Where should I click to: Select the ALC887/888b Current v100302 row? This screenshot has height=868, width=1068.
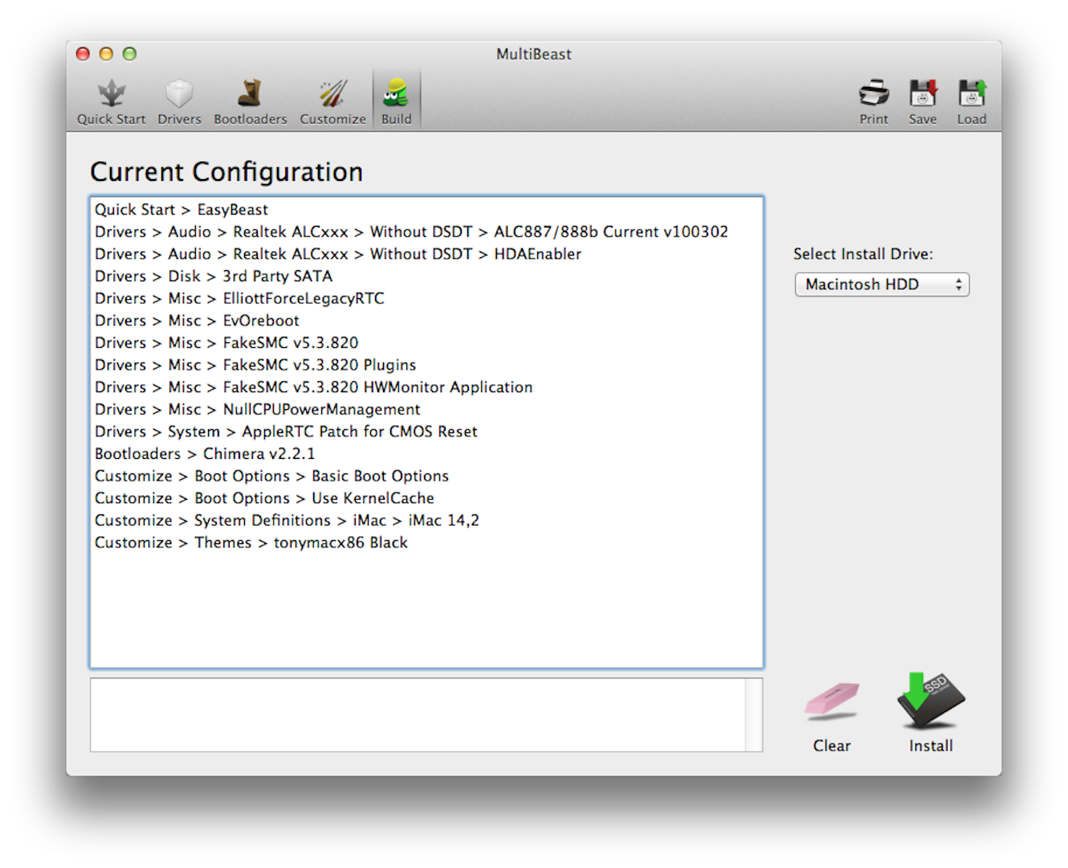[x=426, y=232]
